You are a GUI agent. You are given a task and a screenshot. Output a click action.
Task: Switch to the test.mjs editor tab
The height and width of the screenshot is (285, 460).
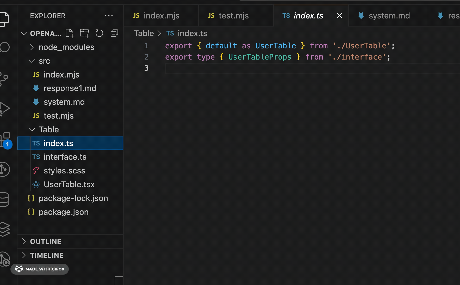click(233, 16)
